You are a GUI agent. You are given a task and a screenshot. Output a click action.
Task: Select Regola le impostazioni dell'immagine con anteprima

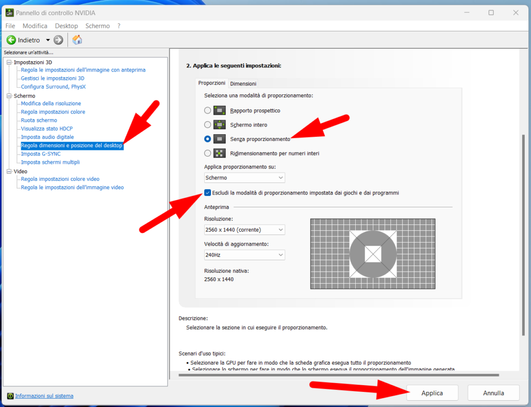(83, 70)
